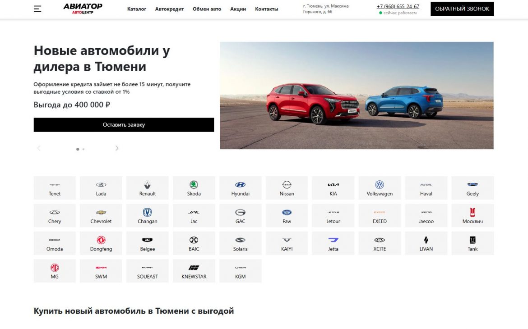Select the Jac brand tile
Image resolution: width=528 pixels, height=329 pixels.
coord(194,215)
